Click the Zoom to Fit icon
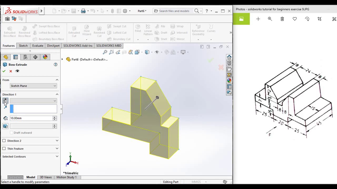This screenshot has height=189, width=337. pos(105,52)
